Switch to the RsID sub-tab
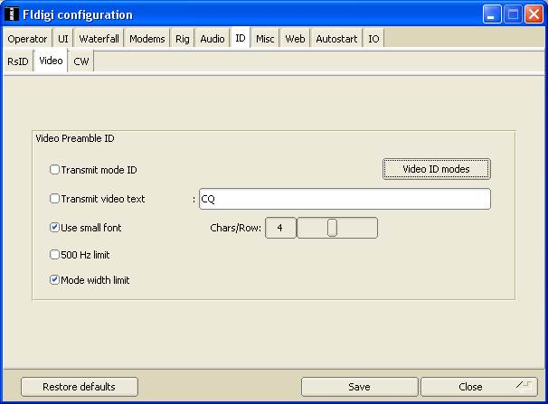 coord(17,61)
